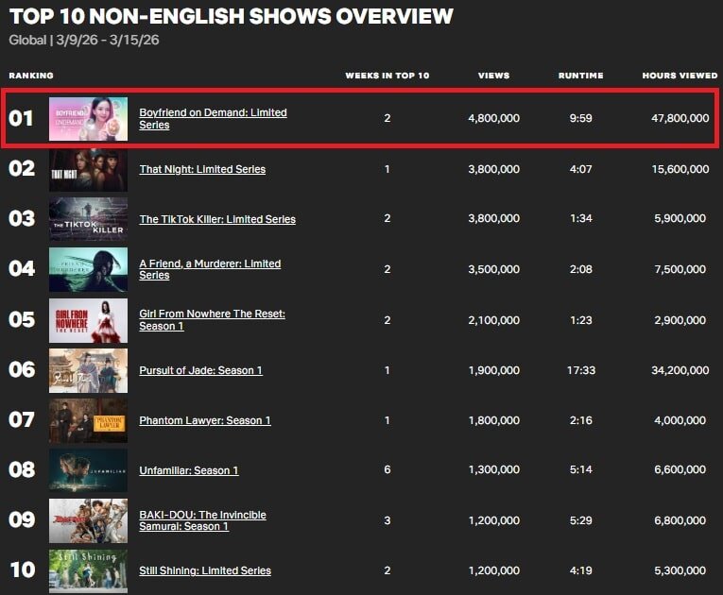This screenshot has height=595, width=723.
Task: Click hours viewed value 34,200,000
Action: click(680, 370)
